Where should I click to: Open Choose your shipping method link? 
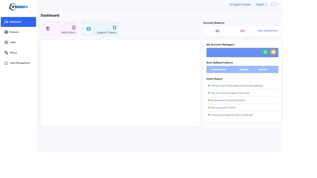coord(232,115)
